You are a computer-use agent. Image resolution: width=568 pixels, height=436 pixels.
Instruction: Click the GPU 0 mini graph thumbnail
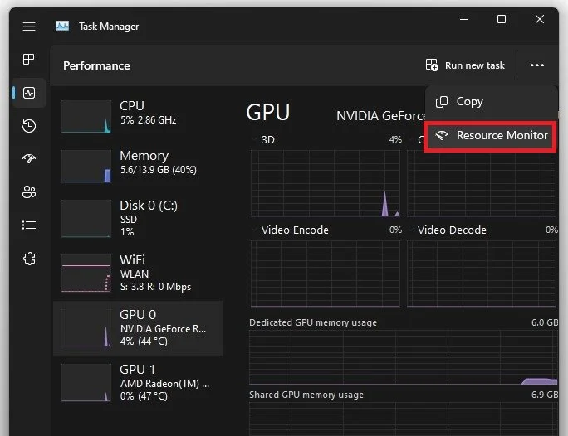pyautogui.click(x=86, y=328)
